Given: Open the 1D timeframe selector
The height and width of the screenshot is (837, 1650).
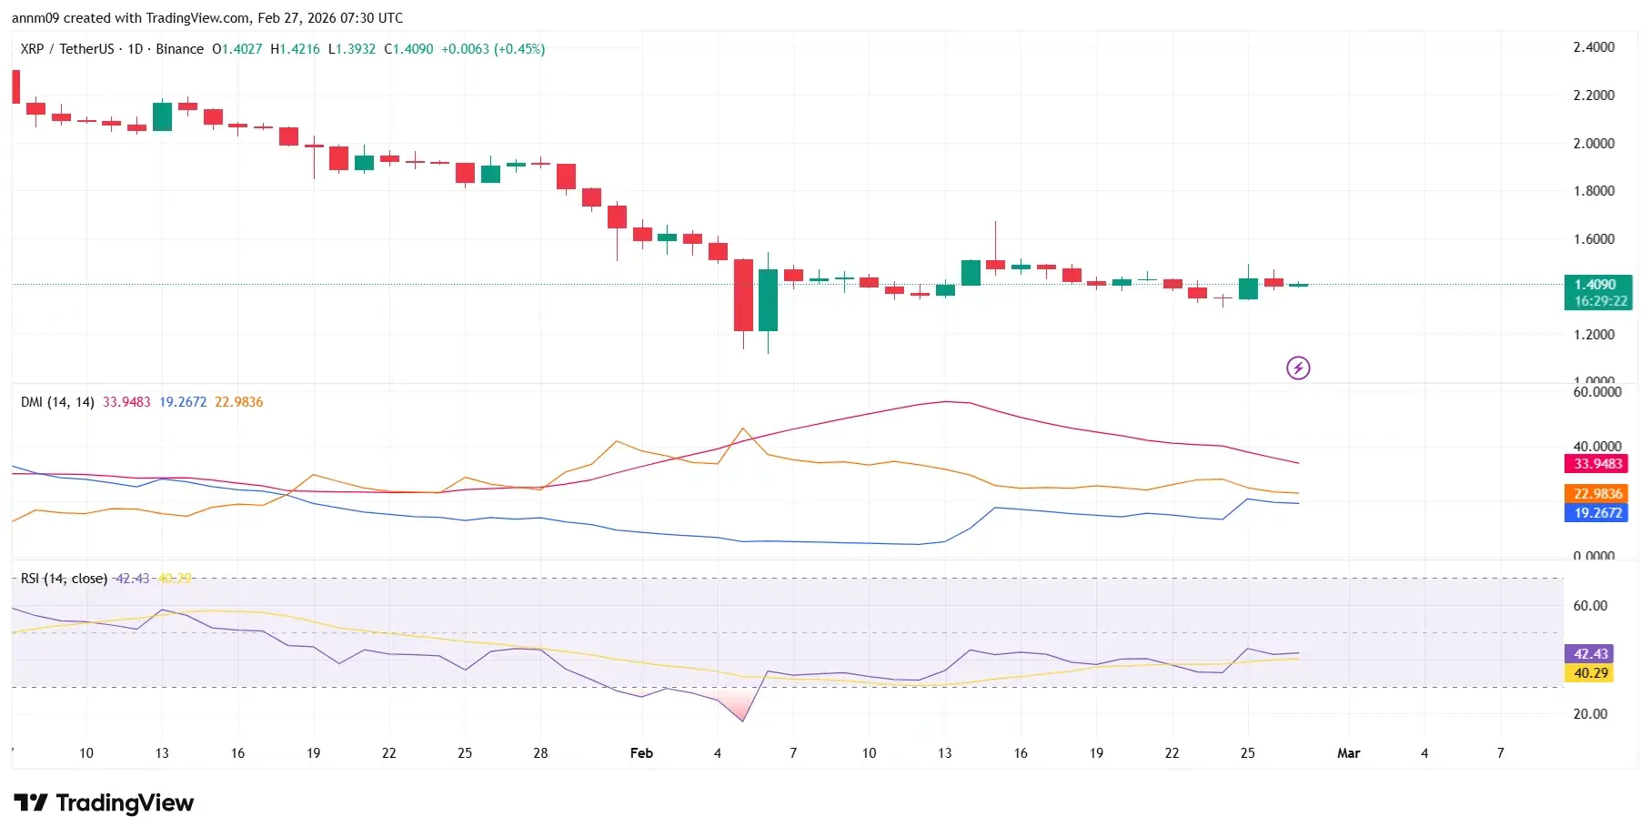Looking at the screenshot, I should 135,49.
